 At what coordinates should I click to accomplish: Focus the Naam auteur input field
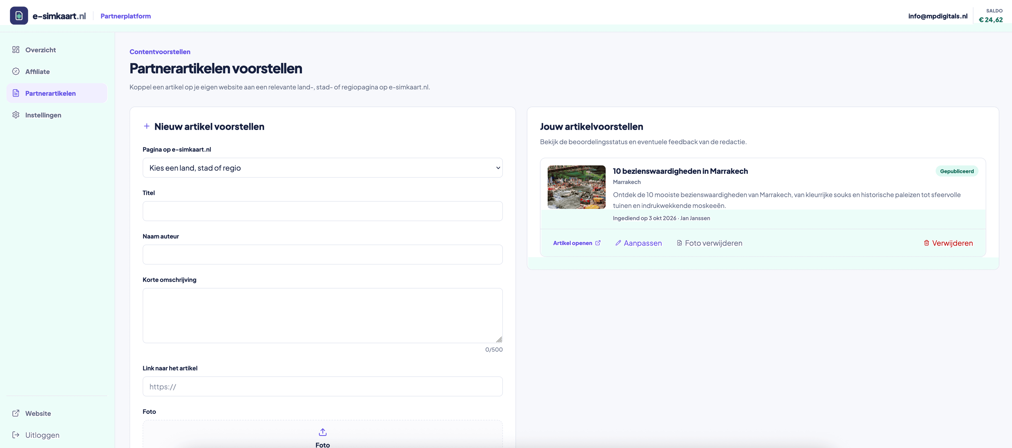[x=323, y=255]
